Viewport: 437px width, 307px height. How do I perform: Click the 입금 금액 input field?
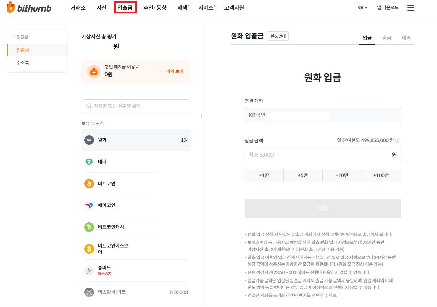(322, 155)
